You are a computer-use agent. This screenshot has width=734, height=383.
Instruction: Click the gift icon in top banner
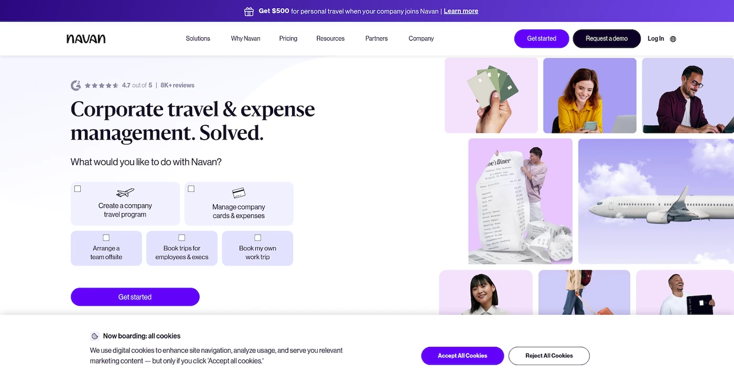[249, 11]
